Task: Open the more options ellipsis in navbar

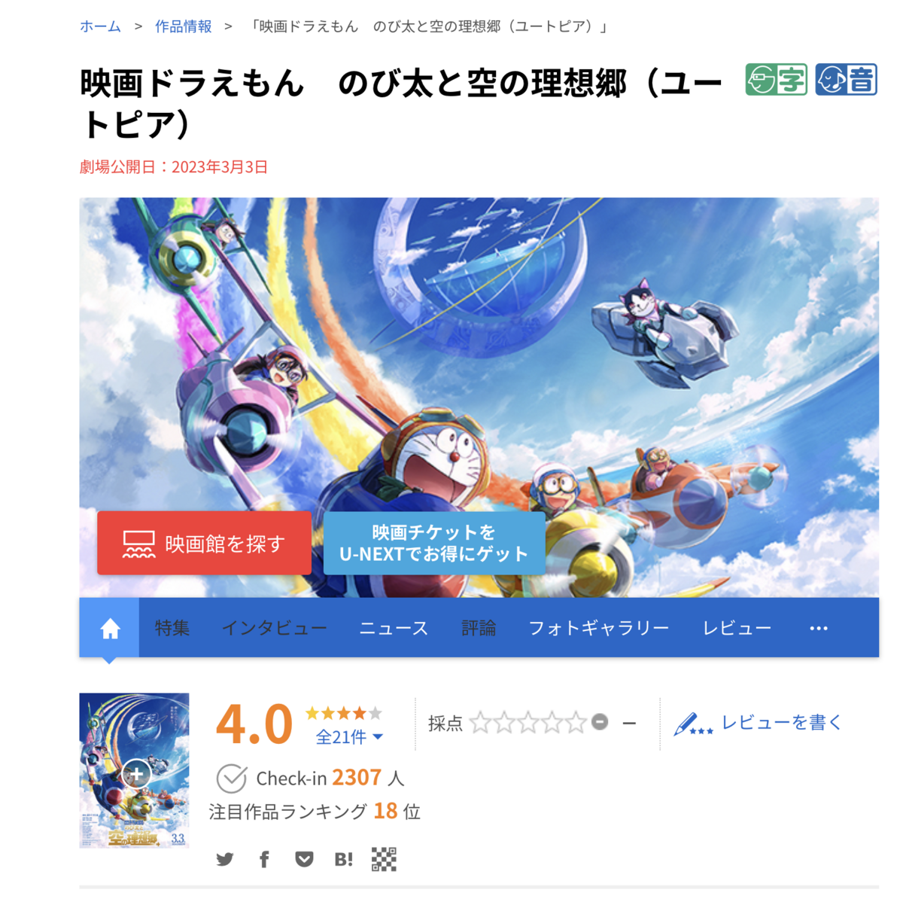Action: (819, 628)
